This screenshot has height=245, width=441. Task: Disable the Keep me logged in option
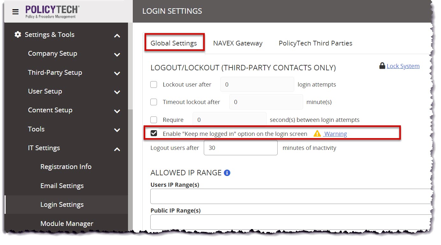(154, 133)
